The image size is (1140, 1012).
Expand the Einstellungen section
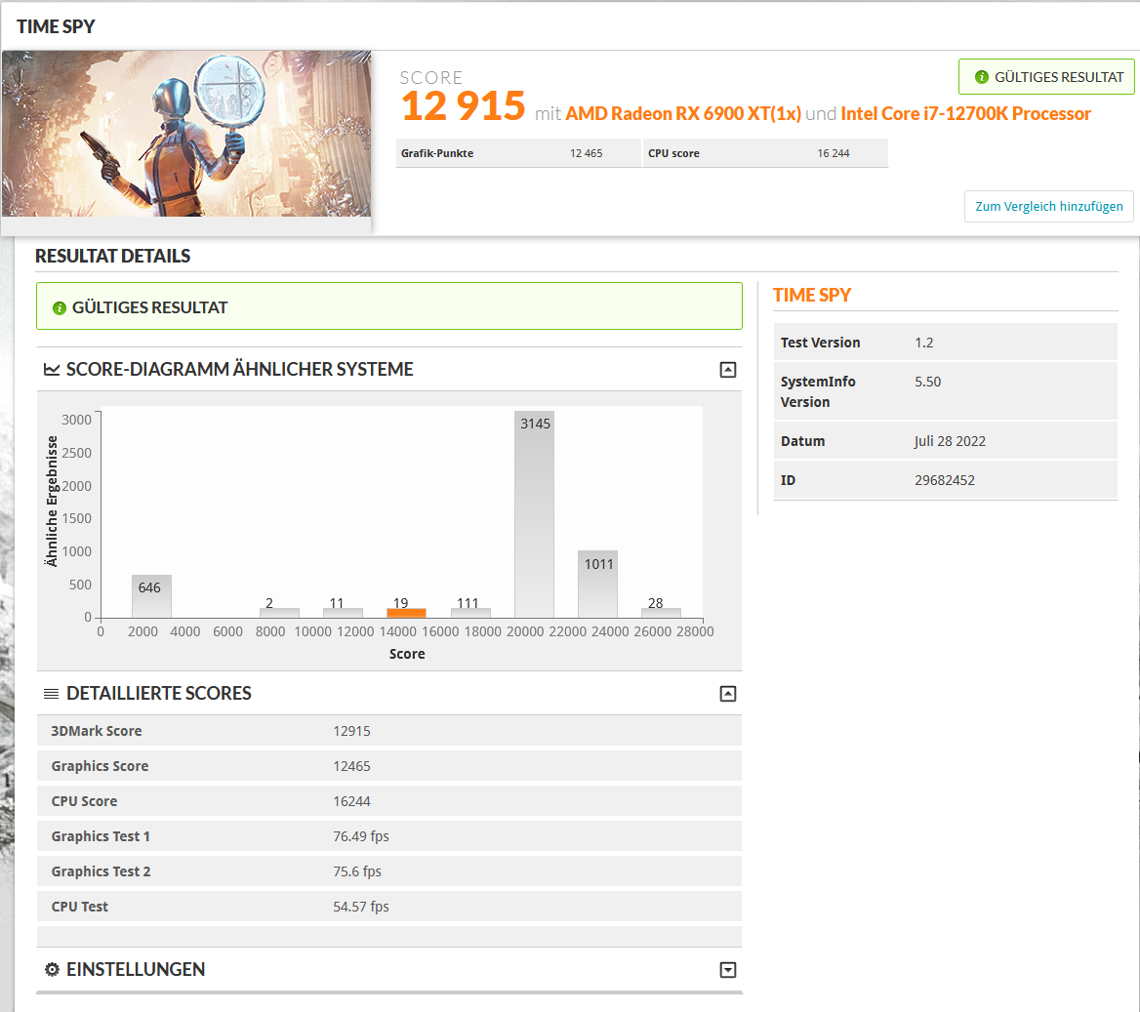(728, 970)
